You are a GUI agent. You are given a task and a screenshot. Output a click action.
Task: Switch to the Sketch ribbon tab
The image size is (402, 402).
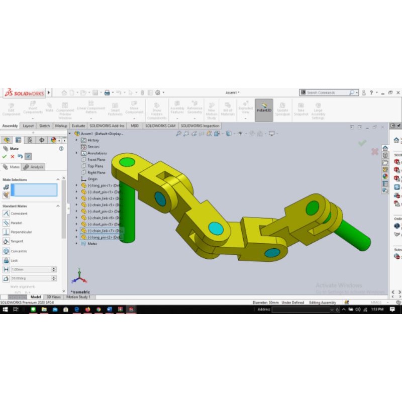click(44, 126)
